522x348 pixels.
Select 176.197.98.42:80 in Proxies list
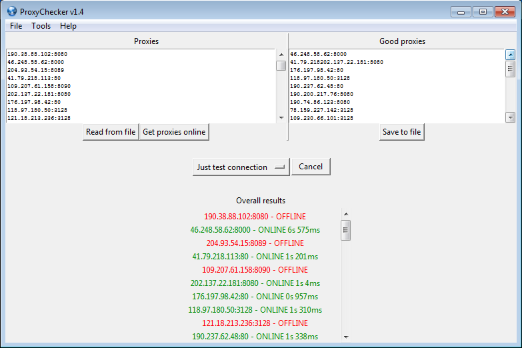34,102
